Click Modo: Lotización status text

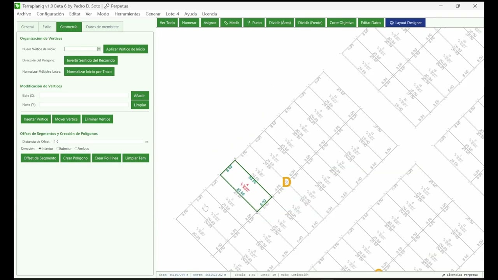[295, 275]
